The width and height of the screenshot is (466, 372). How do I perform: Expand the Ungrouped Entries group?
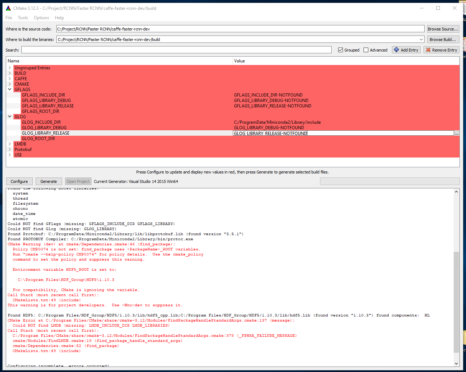[x=10, y=68]
